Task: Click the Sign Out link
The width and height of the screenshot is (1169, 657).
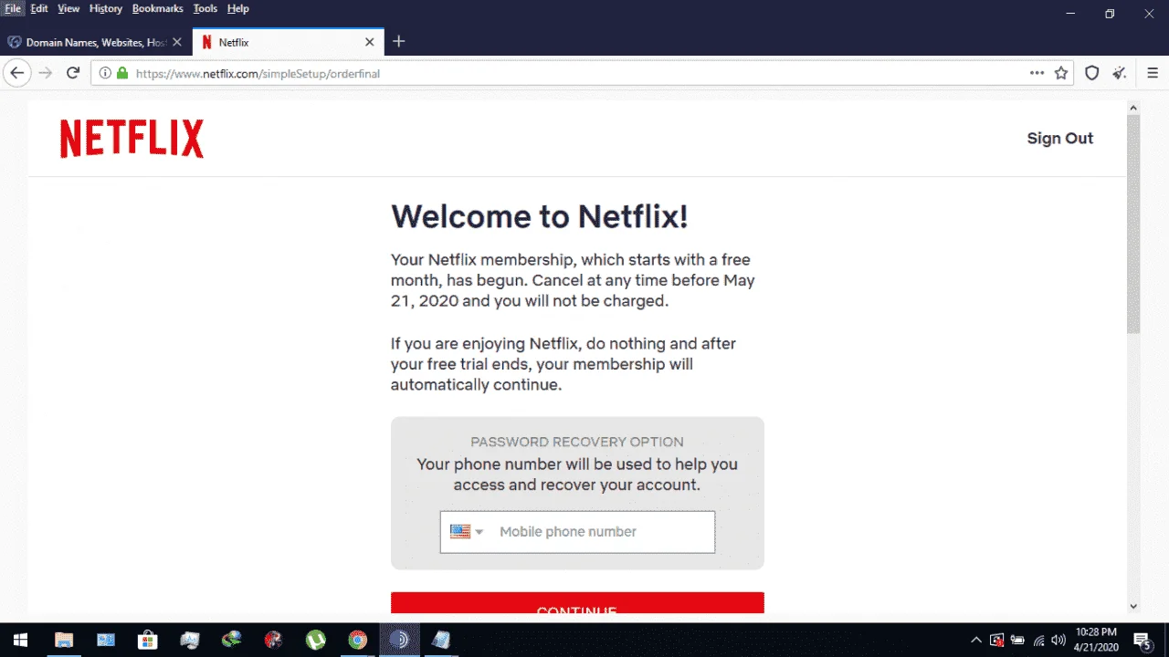Action: click(1059, 139)
